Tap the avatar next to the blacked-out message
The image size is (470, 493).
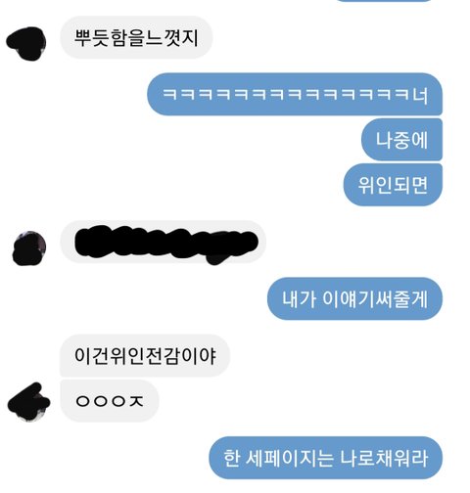28,248
